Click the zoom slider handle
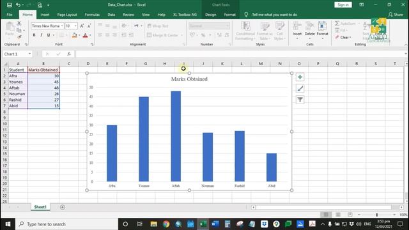This screenshot has width=409, height=230. (376, 215)
